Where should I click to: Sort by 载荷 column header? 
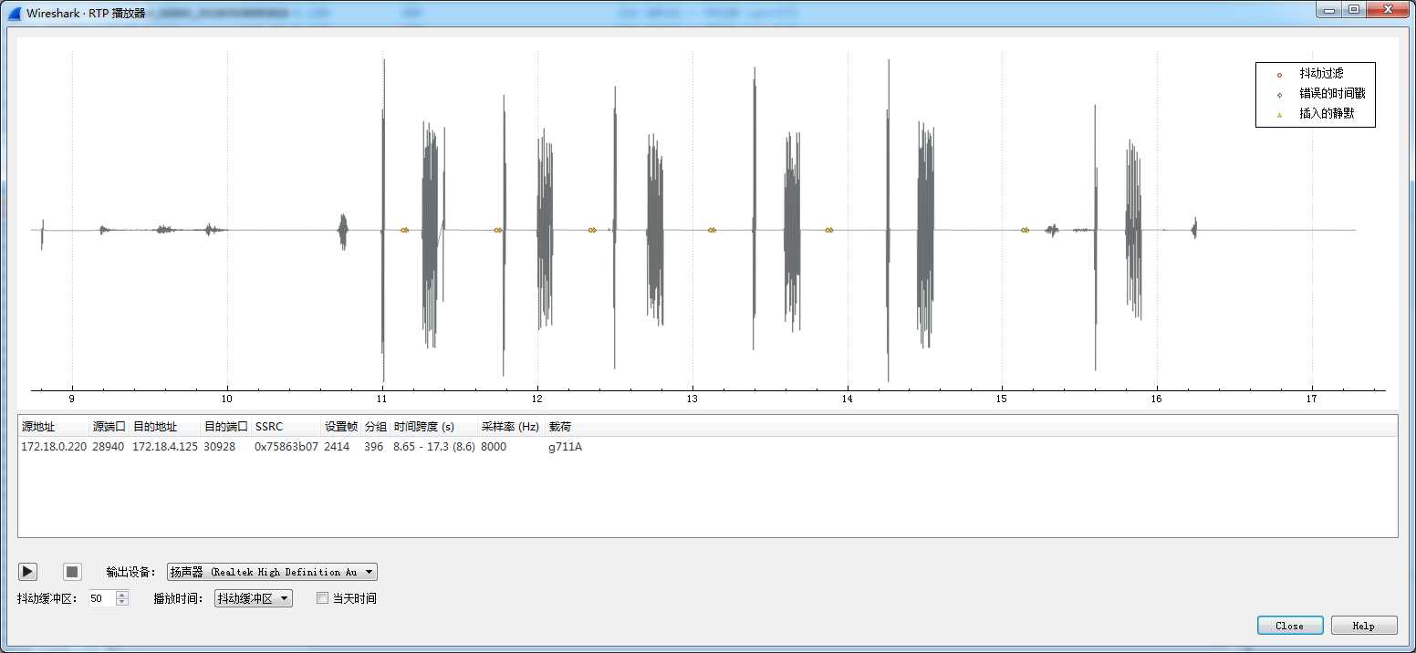point(560,426)
